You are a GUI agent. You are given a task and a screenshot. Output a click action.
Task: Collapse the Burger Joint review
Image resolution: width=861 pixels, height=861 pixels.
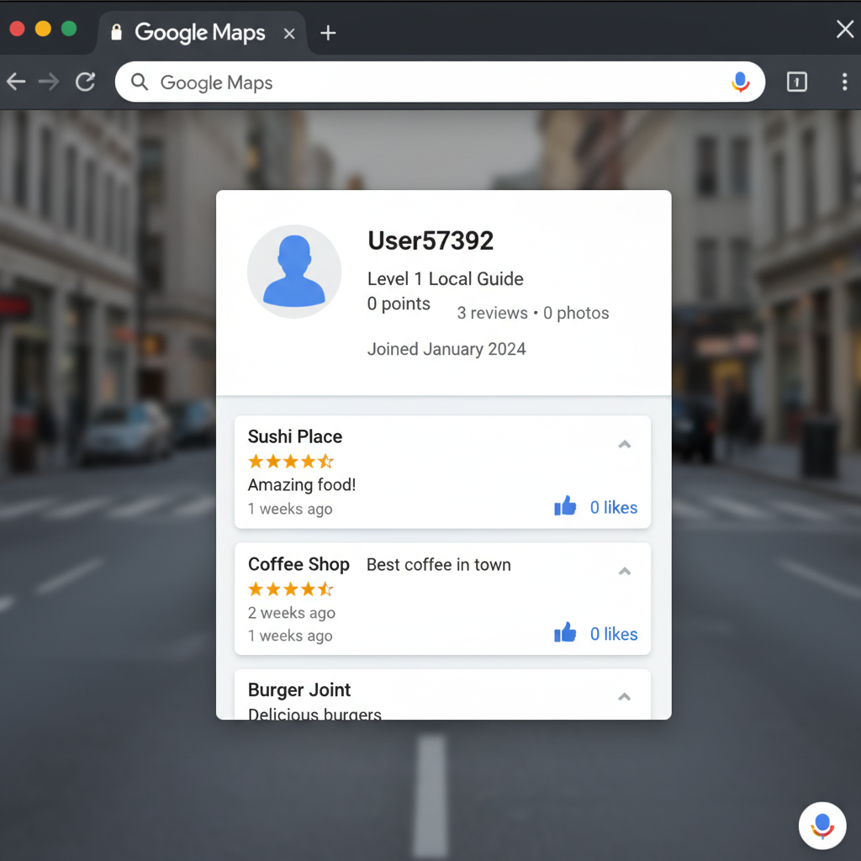point(625,696)
